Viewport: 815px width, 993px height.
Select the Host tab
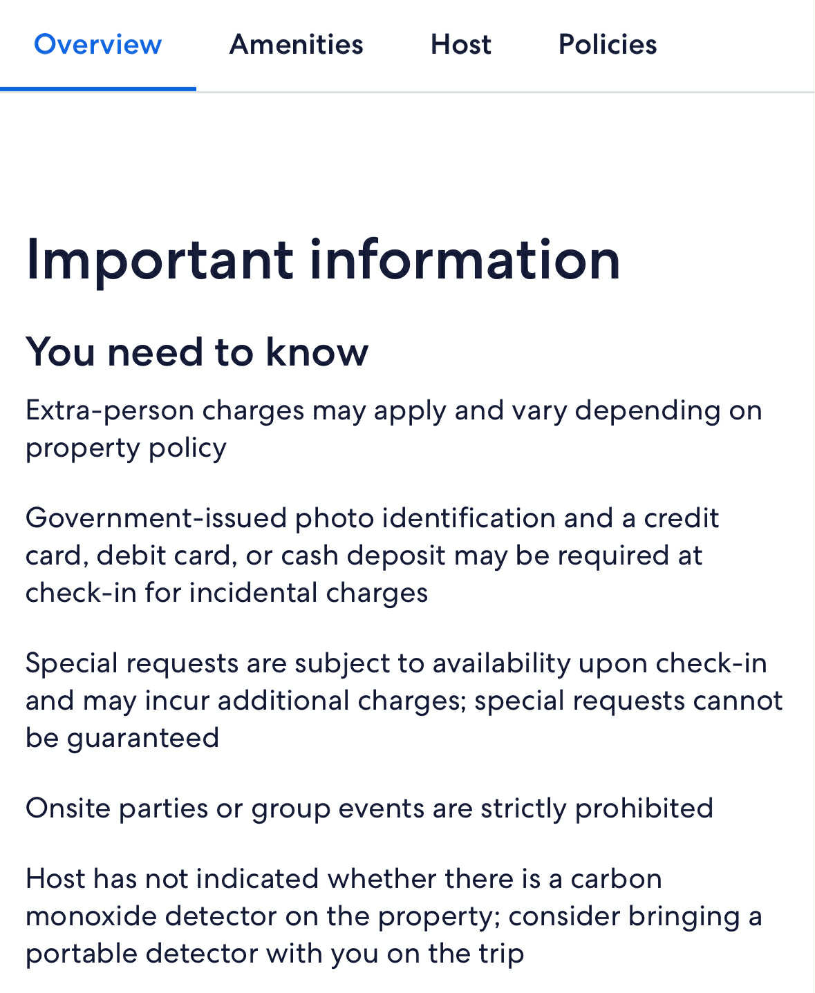(460, 44)
